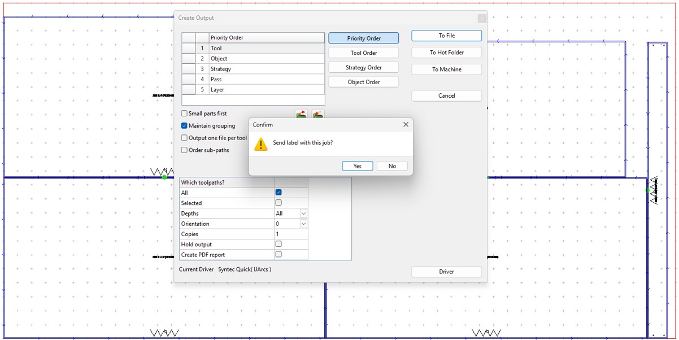Open the Depths dropdown
The image size is (679, 340).
pyautogui.click(x=303, y=213)
